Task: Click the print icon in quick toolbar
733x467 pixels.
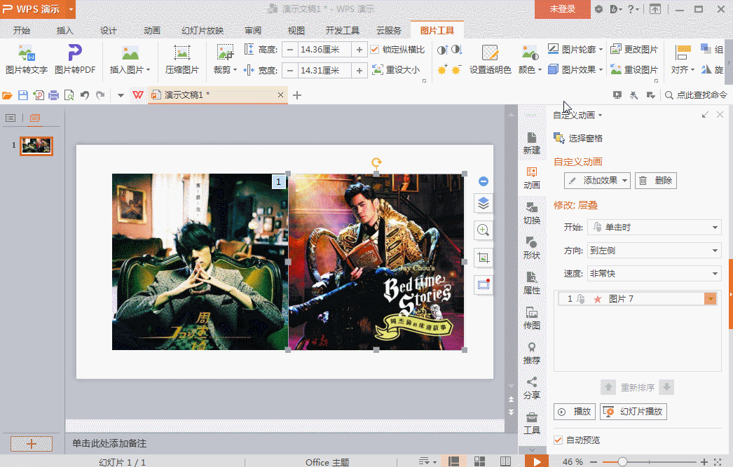Action: (x=54, y=95)
